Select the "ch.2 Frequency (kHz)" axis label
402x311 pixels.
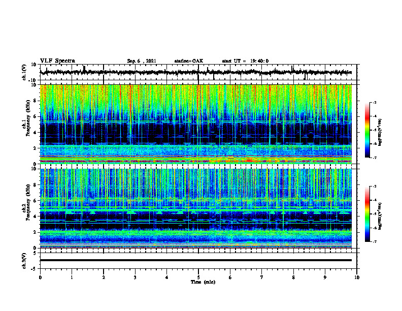26,202
